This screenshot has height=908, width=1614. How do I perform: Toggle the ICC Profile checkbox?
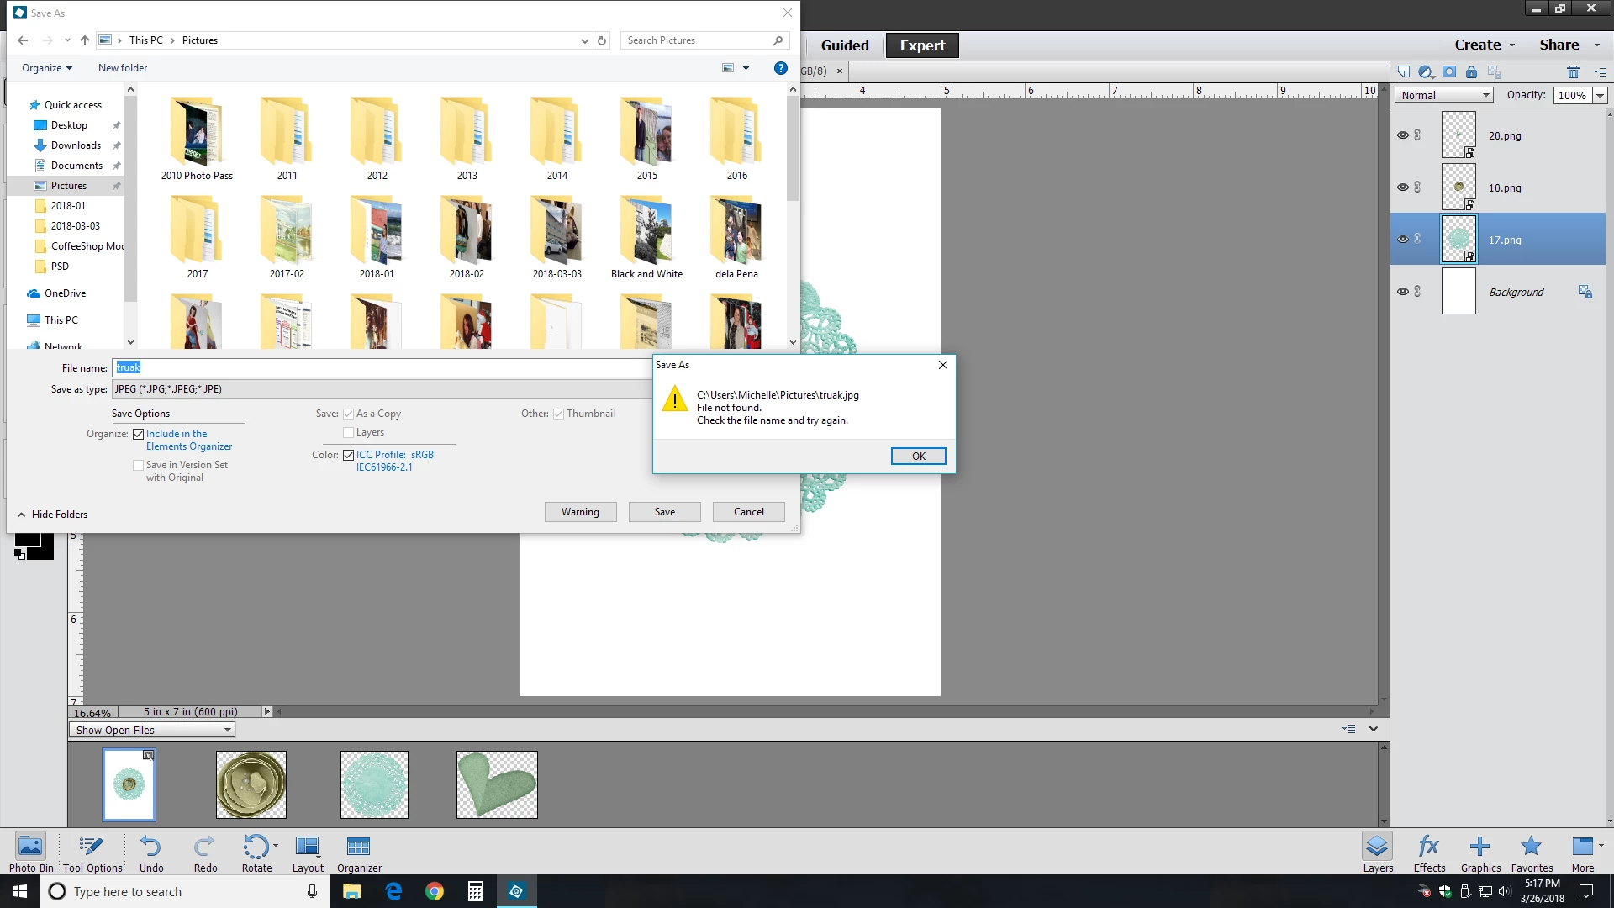[x=348, y=455]
